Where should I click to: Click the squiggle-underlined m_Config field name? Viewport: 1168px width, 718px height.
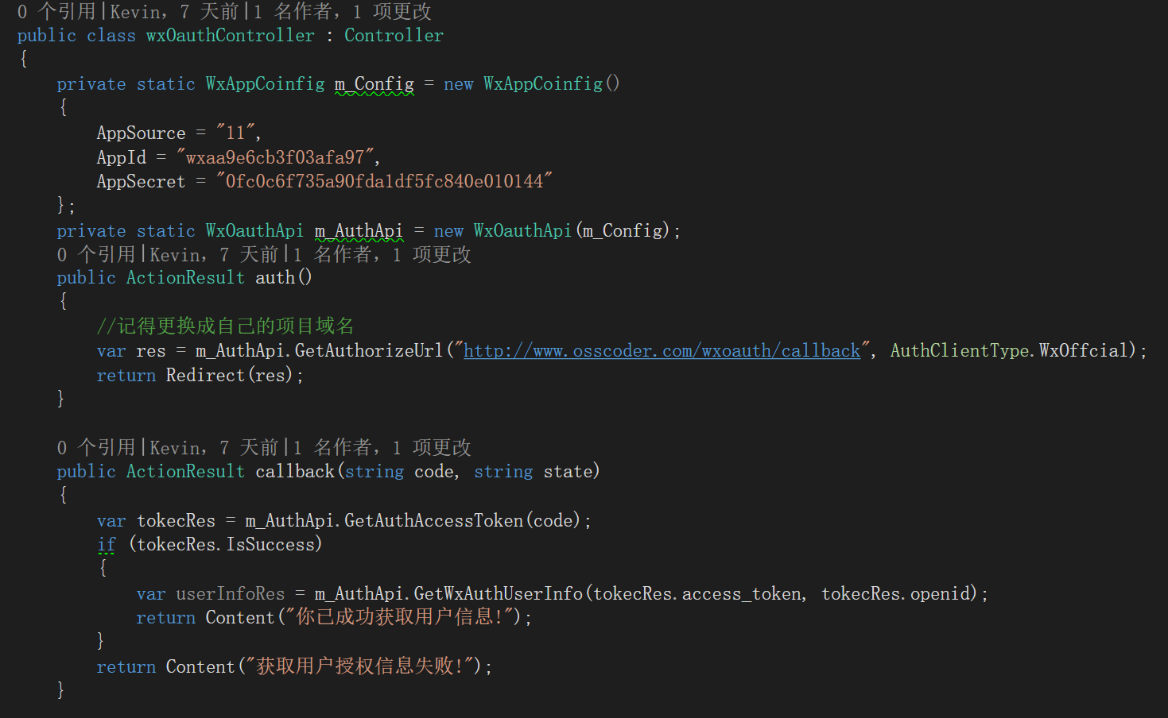pos(374,84)
